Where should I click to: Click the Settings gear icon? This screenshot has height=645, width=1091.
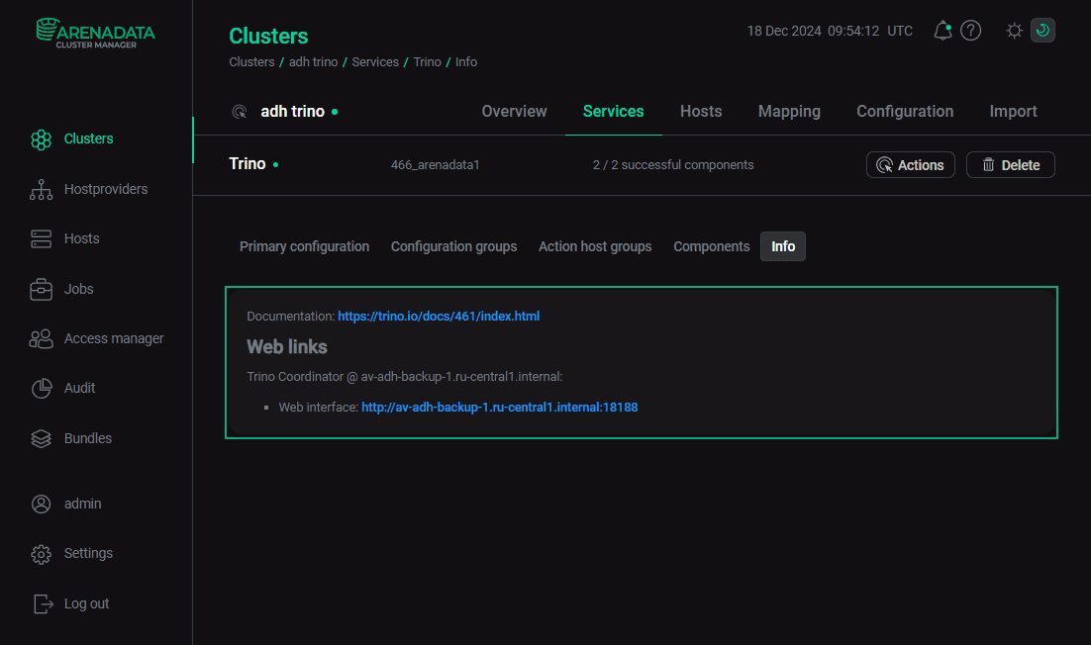click(41, 554)
